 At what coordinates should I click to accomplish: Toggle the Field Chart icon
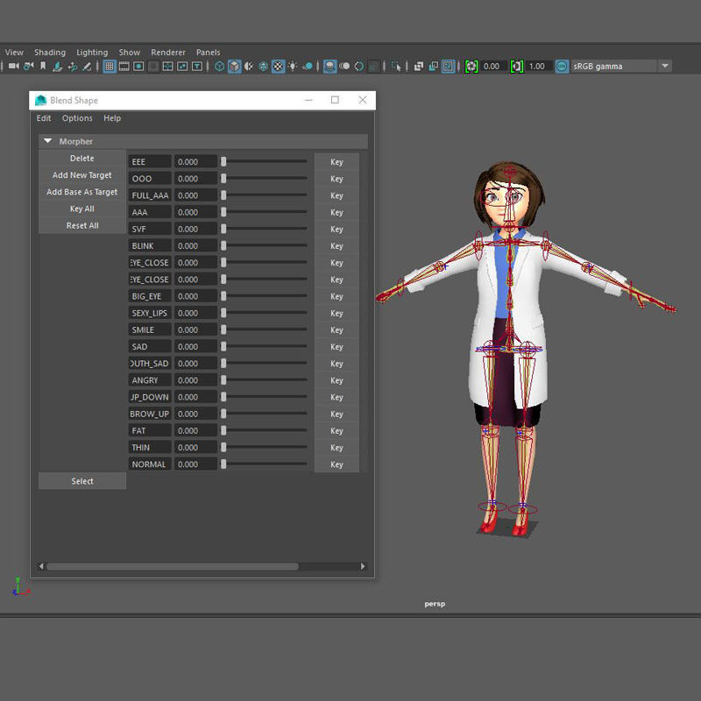pyautogui.click(x=167, y=67)
